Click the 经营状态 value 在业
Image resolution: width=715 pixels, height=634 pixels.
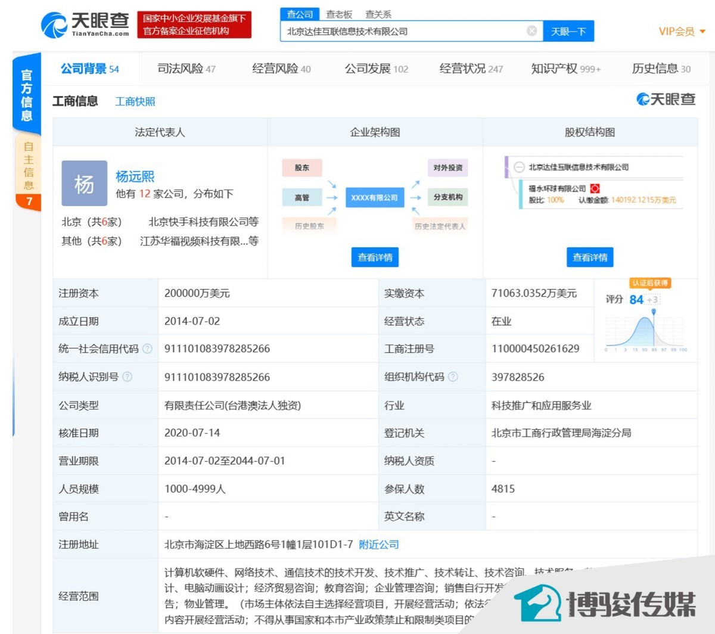pyautogui.click(x=501, y=321)
